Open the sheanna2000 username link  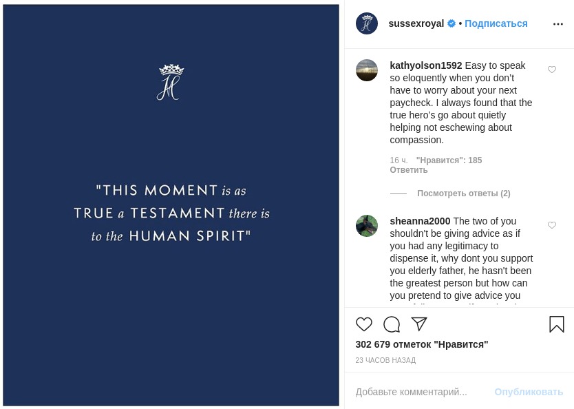[x=420, y=221]
